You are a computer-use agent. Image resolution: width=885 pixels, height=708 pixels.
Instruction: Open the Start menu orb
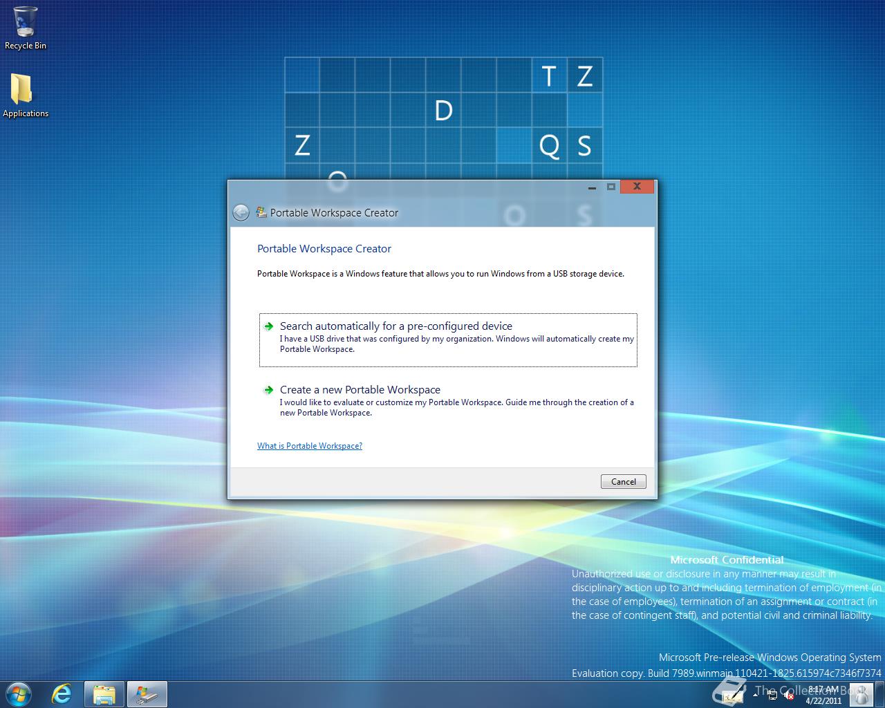pos(18,694)
